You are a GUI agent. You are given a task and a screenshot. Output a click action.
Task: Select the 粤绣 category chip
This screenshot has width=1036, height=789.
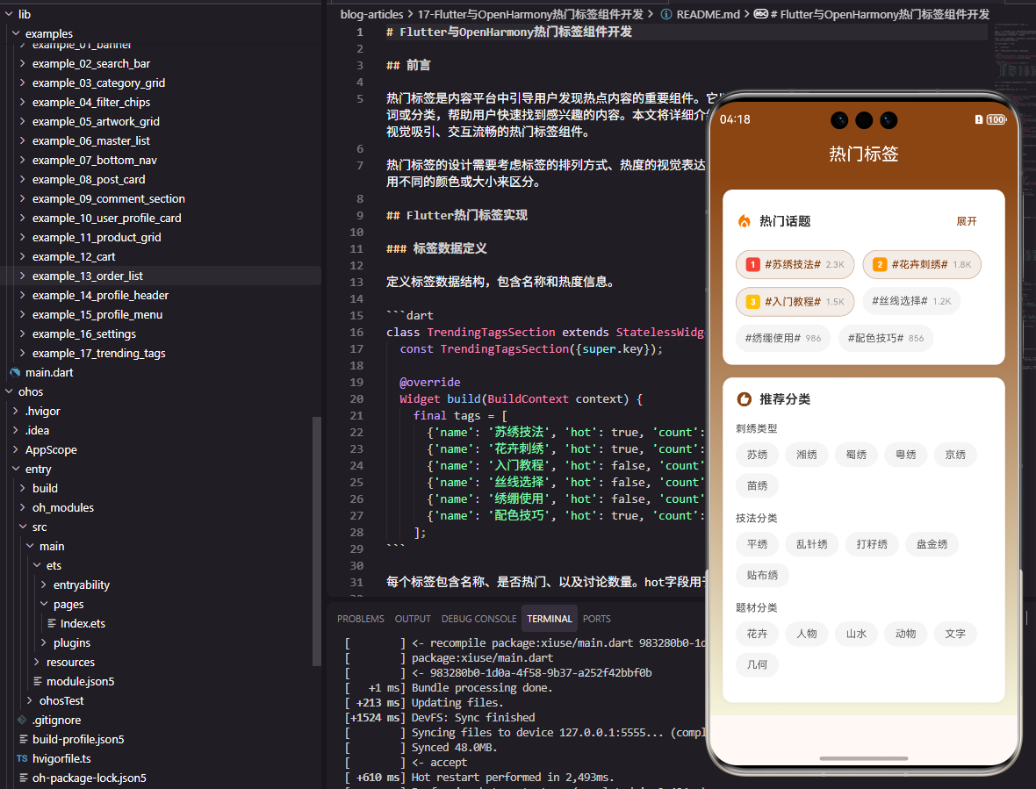pos(906,455)
